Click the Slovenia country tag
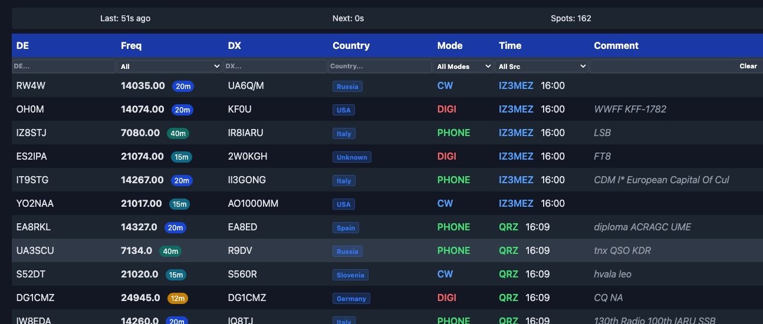Screen dimensions: 763x324 [x=350, y=275]
